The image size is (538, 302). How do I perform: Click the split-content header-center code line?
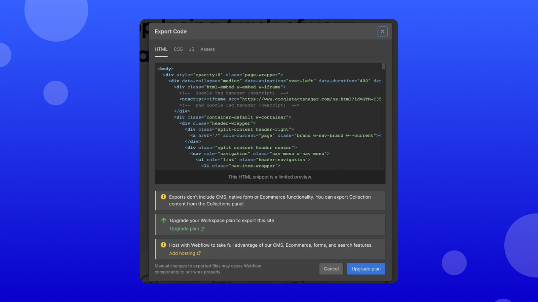coord(241,148)
